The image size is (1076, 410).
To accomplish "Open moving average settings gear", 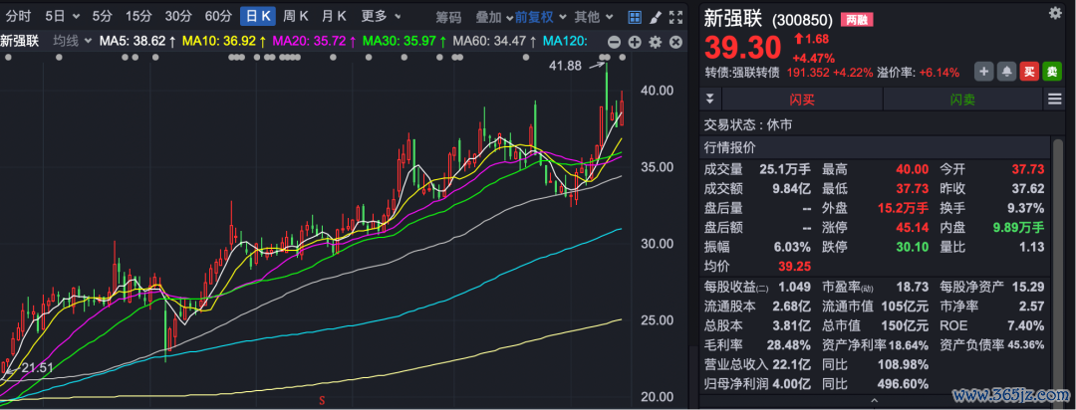I will click(x=656, y=42).
